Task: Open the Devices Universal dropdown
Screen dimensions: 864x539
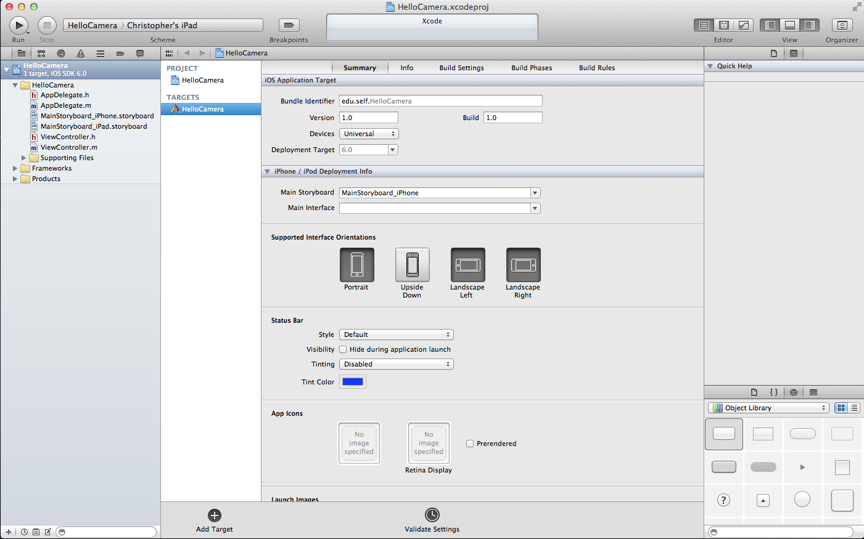Action: (x=369, y=134)
